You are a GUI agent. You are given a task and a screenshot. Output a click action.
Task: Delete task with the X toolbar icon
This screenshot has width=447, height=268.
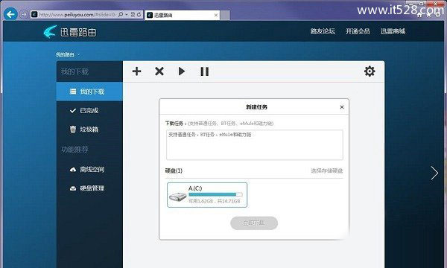(159, 71)
